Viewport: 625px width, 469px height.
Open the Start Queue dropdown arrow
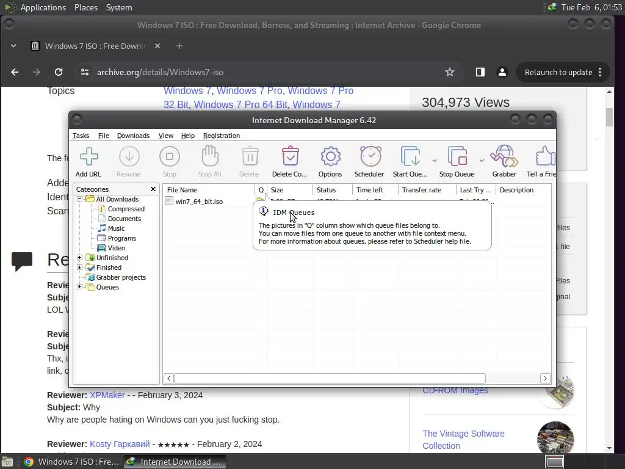pos(435,161)
